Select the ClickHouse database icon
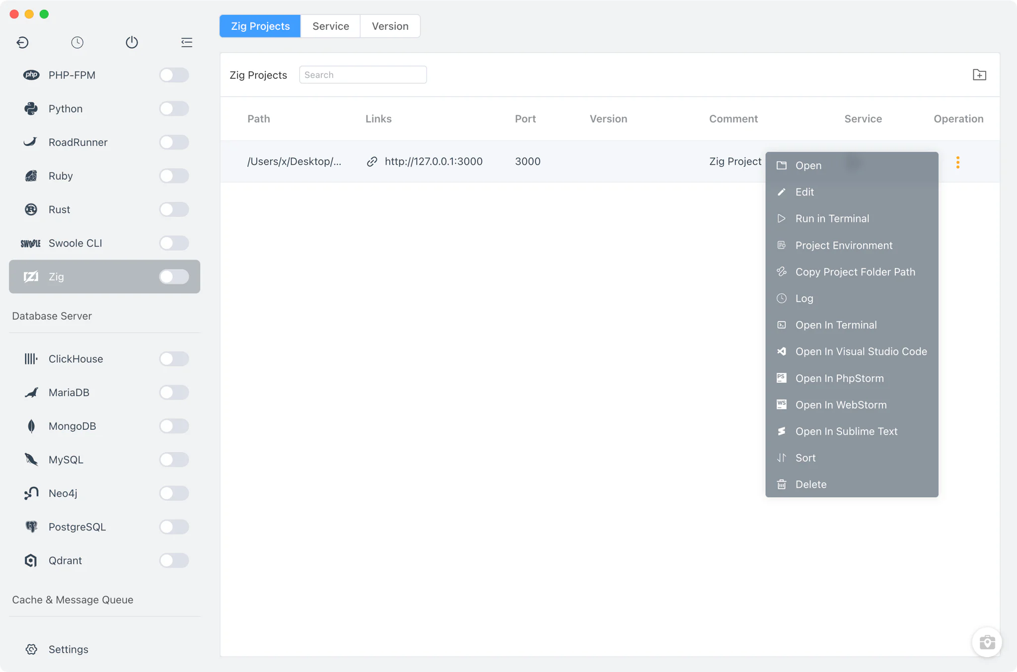 pyautogui.click(x=31, y=359)
